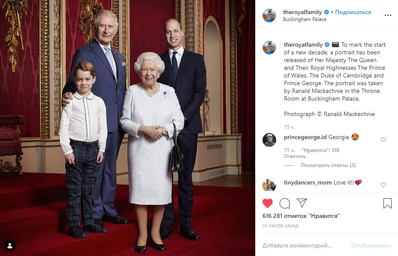Focus the Добавьте комментарий input field
The width and height of the screenshot is (398, 256).
pos(304,246)
